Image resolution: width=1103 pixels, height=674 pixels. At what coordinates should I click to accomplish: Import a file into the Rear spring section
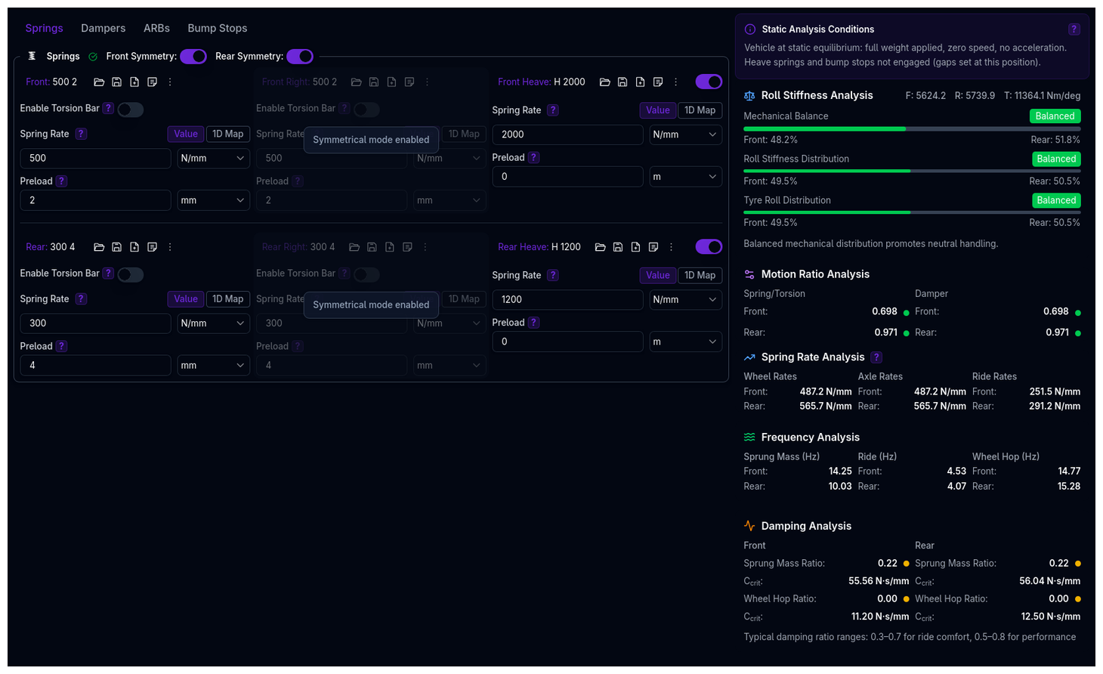(134, 246)
